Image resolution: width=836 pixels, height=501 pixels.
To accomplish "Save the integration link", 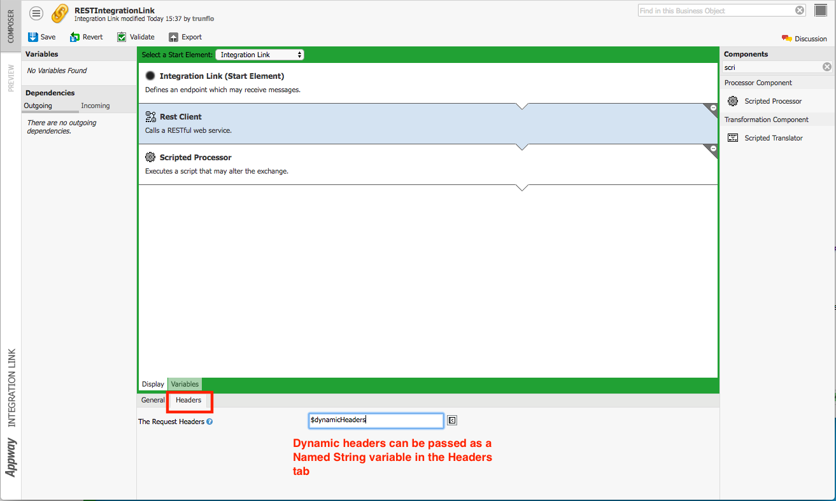I will 42,37.
